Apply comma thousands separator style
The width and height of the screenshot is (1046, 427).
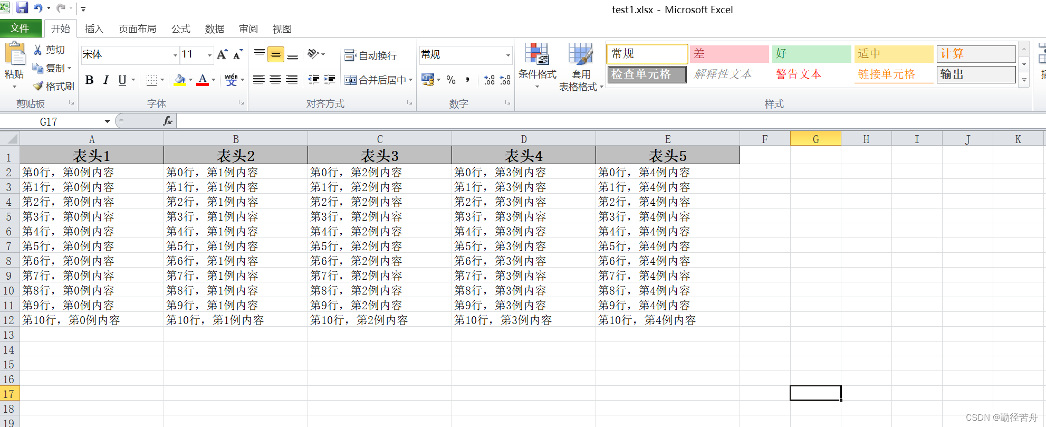click(x=467, y=80)
